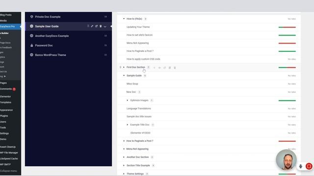Click the Language Translations doc row
The height and width of the screenshot is (176, 314).
click(209, 109)
